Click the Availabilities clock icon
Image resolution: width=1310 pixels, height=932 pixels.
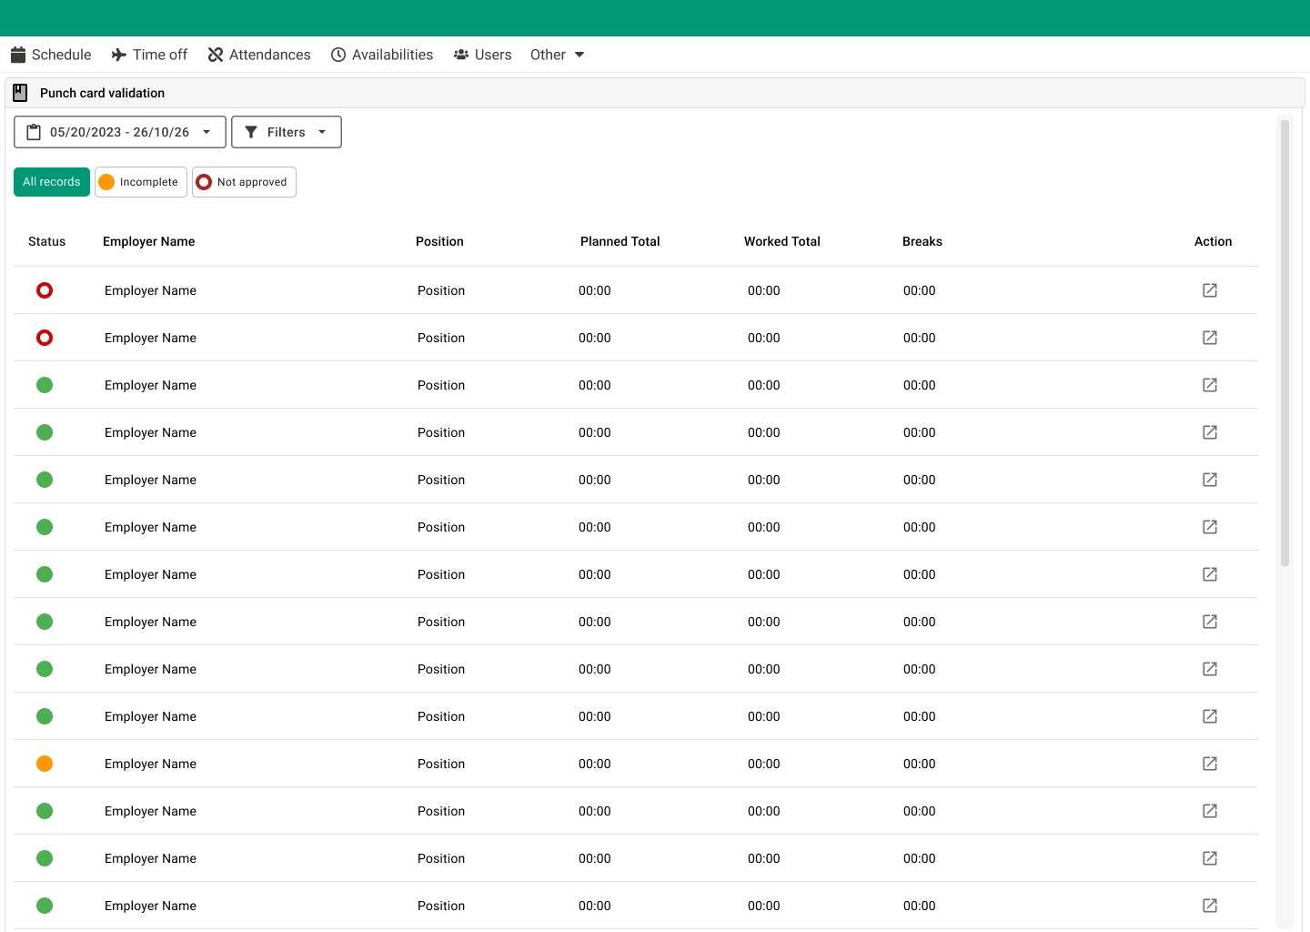[x=337, y=55]
